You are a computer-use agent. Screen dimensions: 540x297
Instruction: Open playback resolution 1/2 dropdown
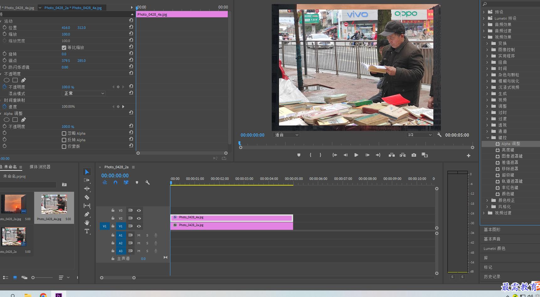420,135
